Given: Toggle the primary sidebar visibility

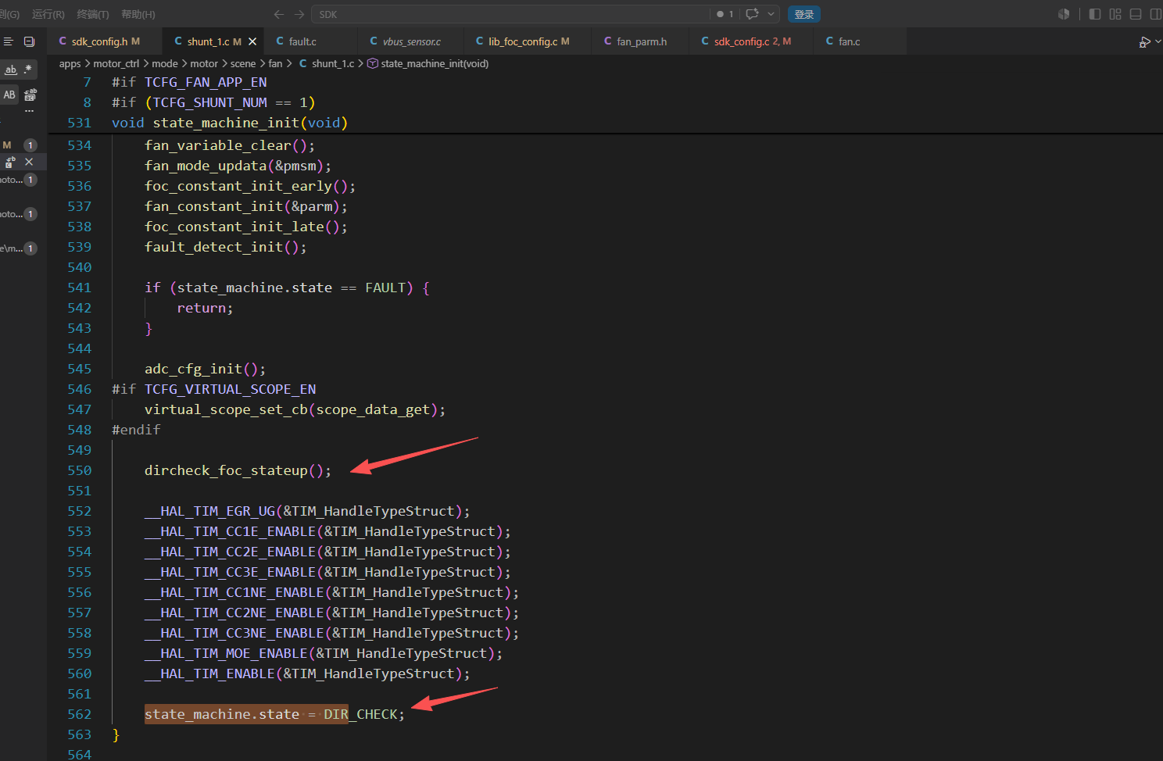Looking at the screenshot, I should (1095, 14).
